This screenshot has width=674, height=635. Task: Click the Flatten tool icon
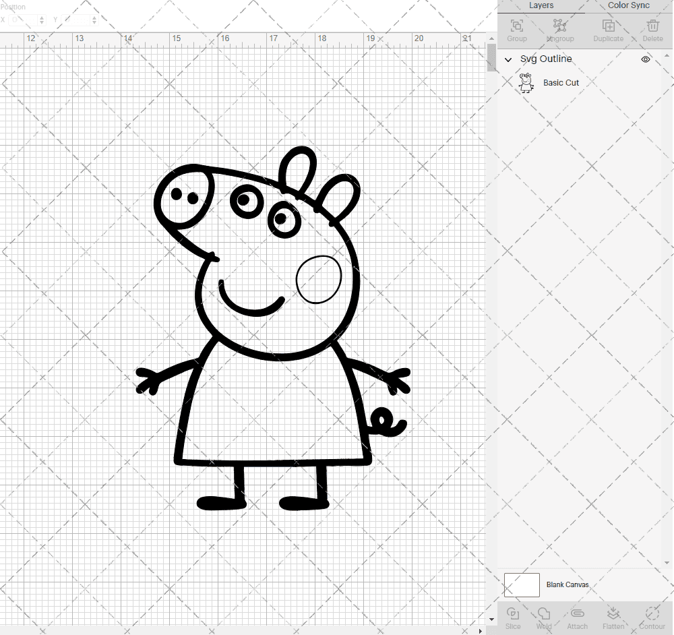point(613,613)
